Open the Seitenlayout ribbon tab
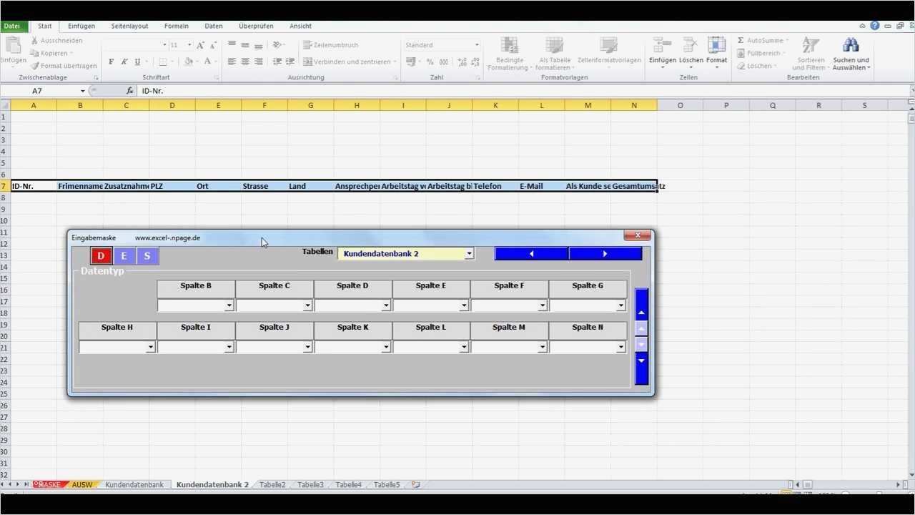The width and height of the screenshot is (915, 515). (x=129, y=26)
